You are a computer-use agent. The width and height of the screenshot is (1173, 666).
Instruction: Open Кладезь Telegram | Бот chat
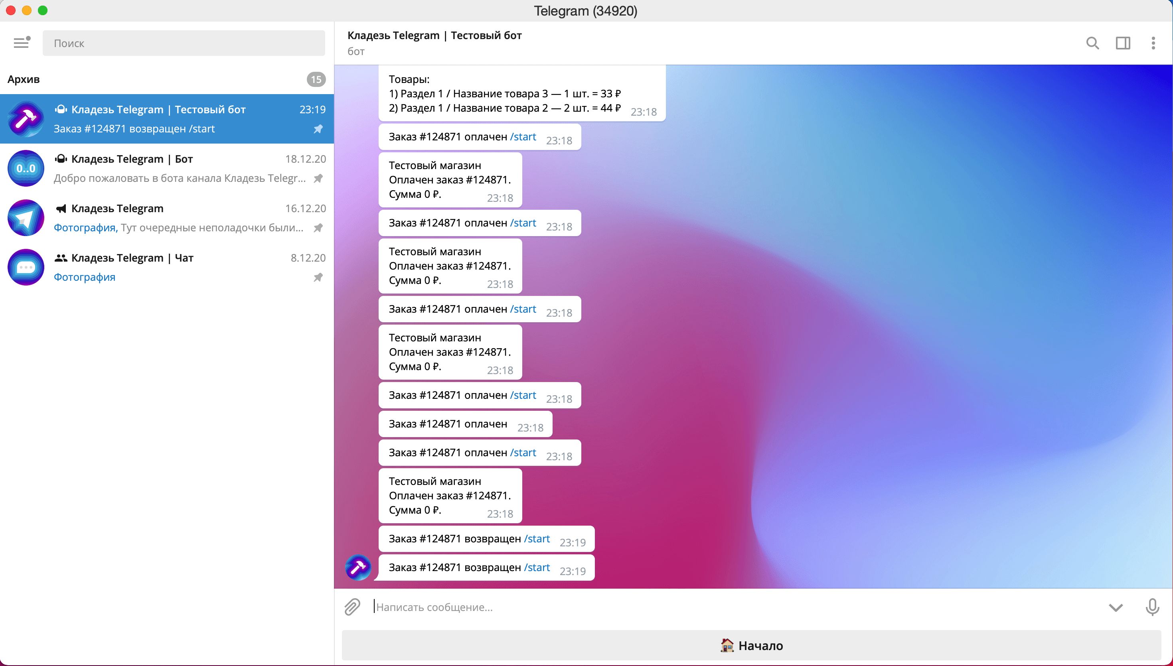click(x=166, y=168)
